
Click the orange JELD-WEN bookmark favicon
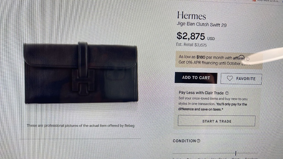(x=254, y=1)
